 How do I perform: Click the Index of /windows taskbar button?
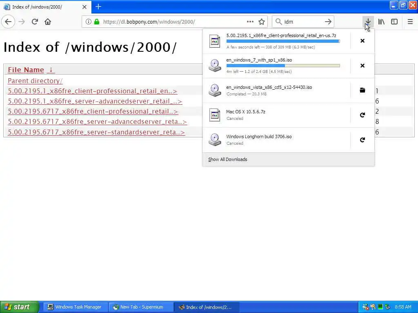[206, 307]
